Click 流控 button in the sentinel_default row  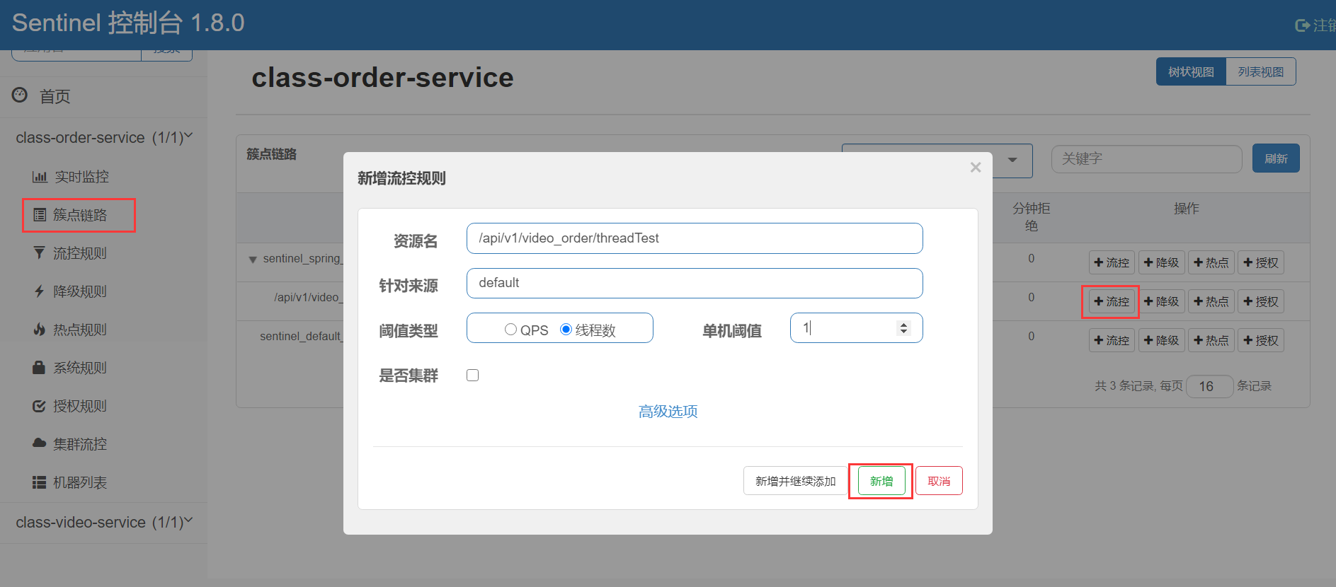pos(1112,340)
